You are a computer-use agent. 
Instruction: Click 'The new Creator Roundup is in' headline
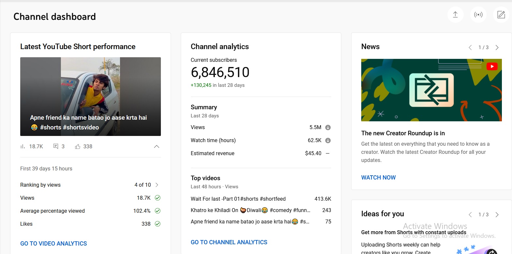(x=403, y=133)
